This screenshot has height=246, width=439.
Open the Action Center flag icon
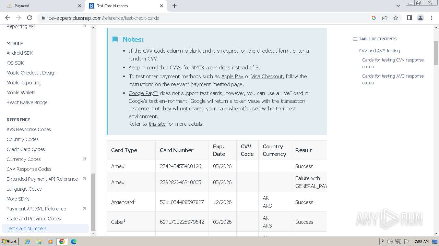(x=406, y=242)
